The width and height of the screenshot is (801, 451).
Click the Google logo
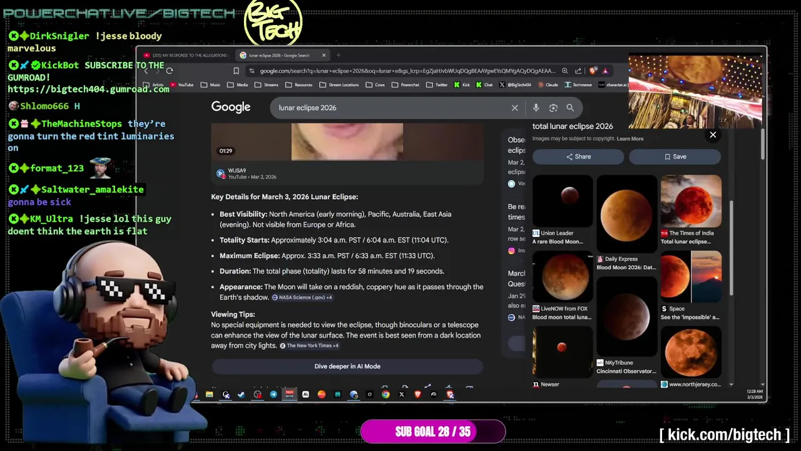[231, 107]
